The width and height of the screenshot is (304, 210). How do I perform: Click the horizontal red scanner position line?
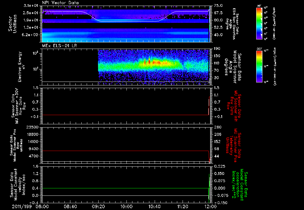pyautogui.click(x=125, y=151)
